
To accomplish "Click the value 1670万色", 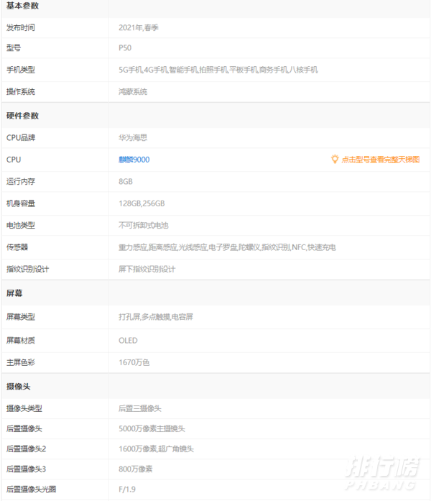I will pyautogui.click(x=134, y=362).
